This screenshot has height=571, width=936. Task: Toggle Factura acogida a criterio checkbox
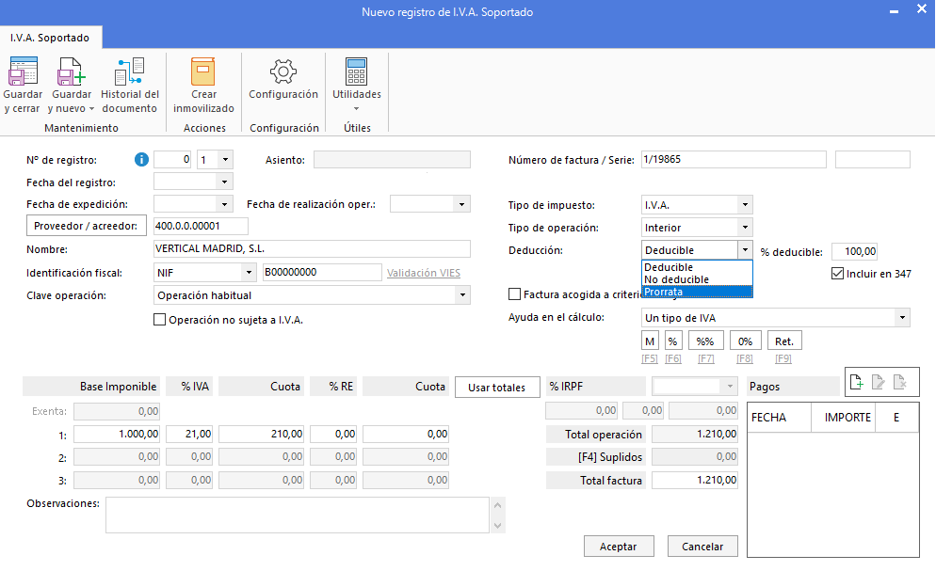(x=514, y=293)
